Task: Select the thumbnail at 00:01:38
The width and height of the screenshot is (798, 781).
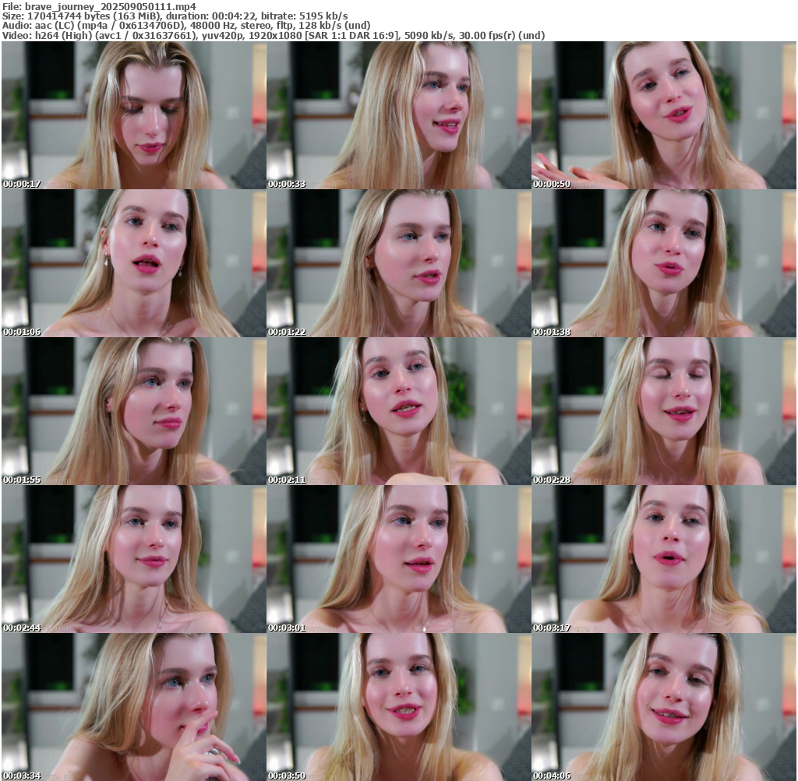Action: [664, 263]
